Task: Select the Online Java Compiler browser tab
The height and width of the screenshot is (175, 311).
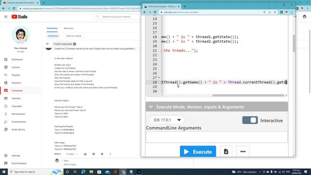Action: point(162,6)
